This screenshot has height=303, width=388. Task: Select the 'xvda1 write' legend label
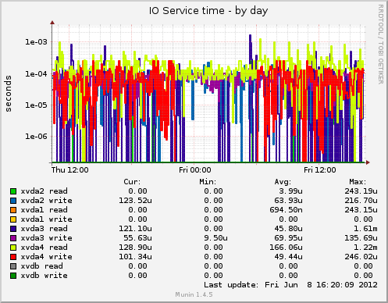coord(47,219)
